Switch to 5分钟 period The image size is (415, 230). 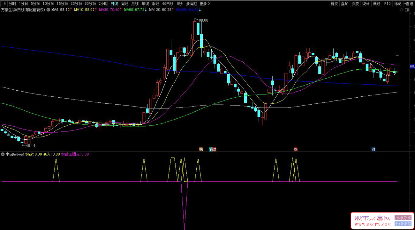[35, 4]
